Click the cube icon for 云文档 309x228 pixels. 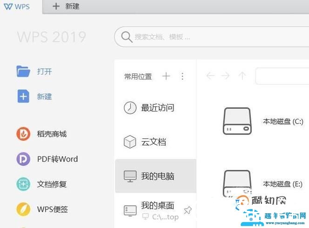pos(130,142)
